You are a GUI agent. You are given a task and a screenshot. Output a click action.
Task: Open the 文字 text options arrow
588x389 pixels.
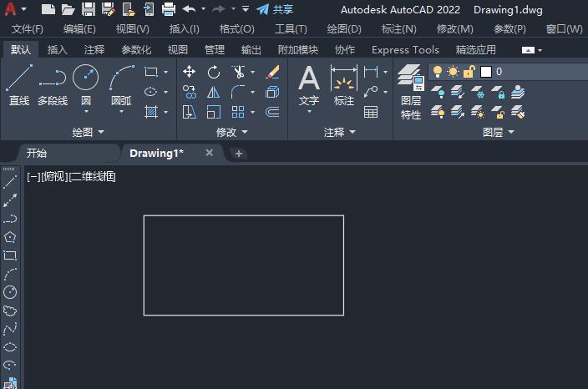(x=309, y=111)
